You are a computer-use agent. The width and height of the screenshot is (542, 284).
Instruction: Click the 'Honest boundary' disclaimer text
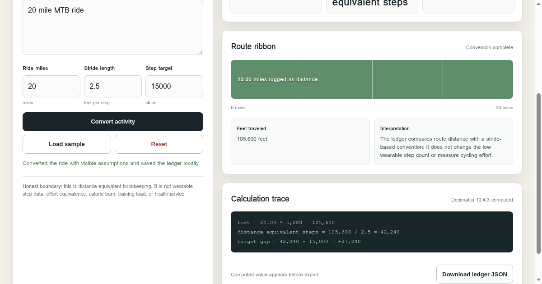pyautogui.click(x=108, y=190)
